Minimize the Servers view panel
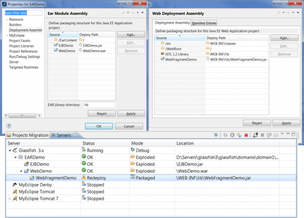This screenshot has width=304, height=218. click(288, 134)
